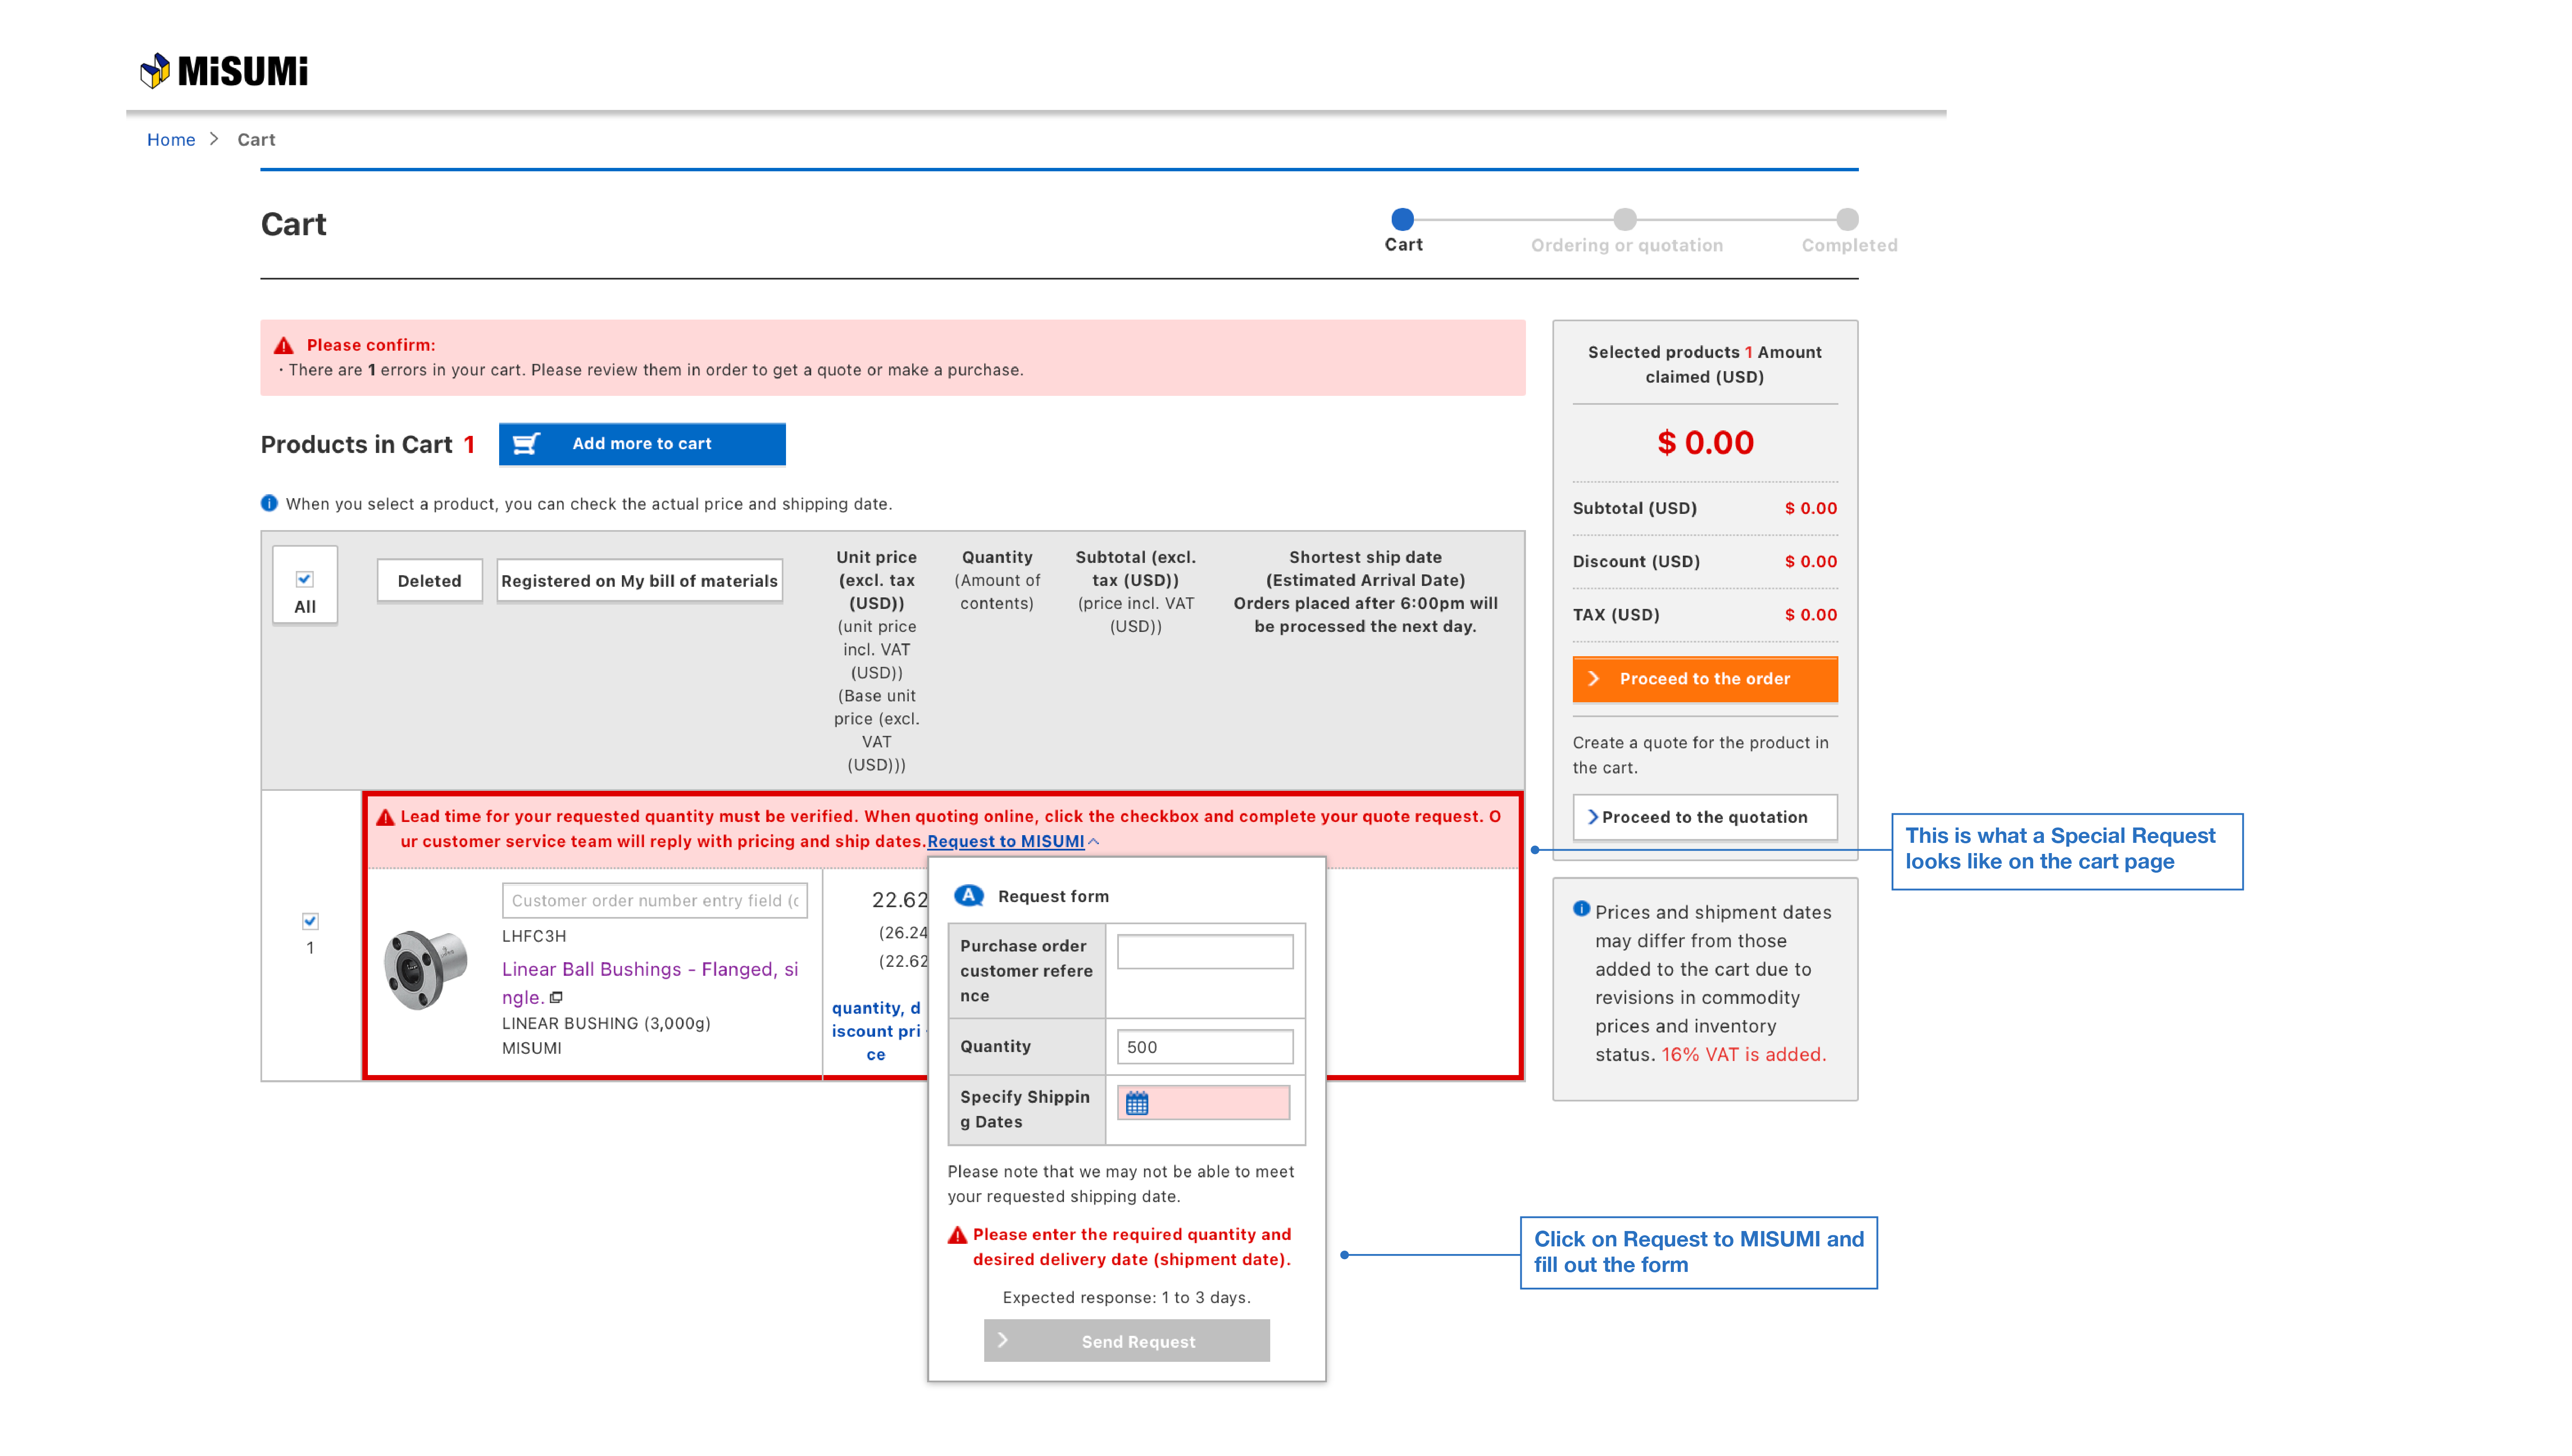The height and width of the screenshot is (1456, 2572).
Task: Click the Quantity field showing 500
Action: click(1205, 1047)
